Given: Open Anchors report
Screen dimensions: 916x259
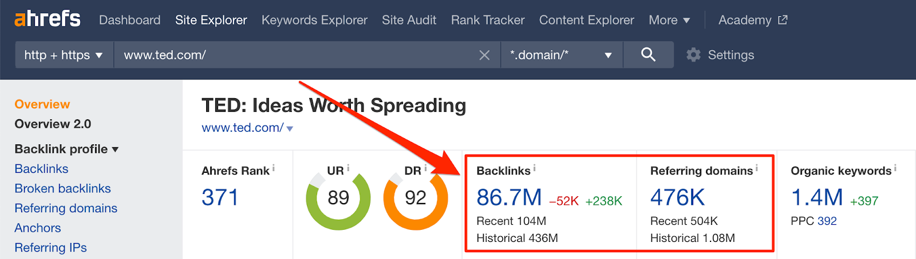Looking at the screenshot, I should [x=38, y=228].
